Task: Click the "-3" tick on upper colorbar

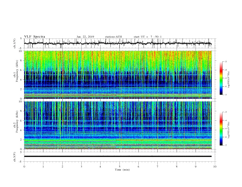Action: click(x=225, y=61)
